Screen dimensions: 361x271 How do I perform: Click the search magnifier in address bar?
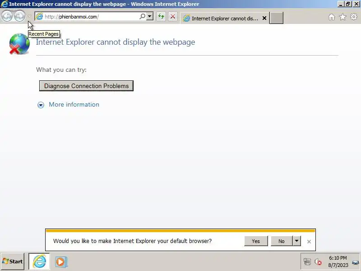[x=142, y=16]
